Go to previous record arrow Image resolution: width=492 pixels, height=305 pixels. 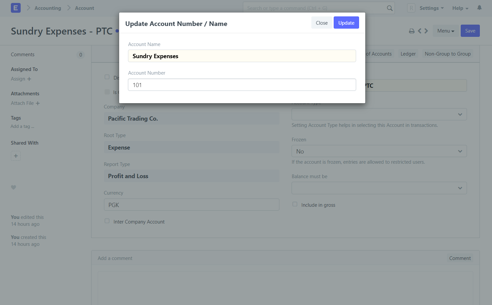coord(420,31)
